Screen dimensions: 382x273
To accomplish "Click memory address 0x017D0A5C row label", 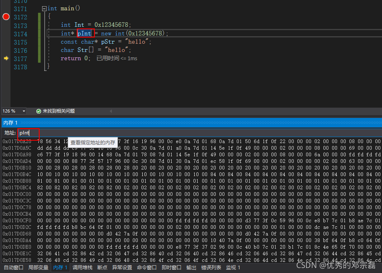I will point(17,148).
